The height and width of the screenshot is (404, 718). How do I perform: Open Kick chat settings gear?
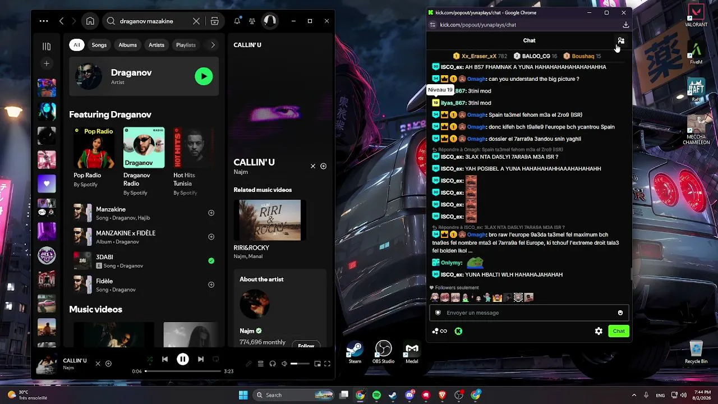coord(599,331)
